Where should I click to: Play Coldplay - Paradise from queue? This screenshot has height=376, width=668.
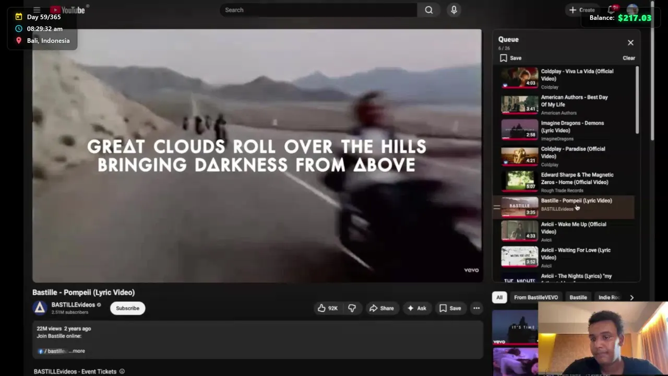coord(565,156)
